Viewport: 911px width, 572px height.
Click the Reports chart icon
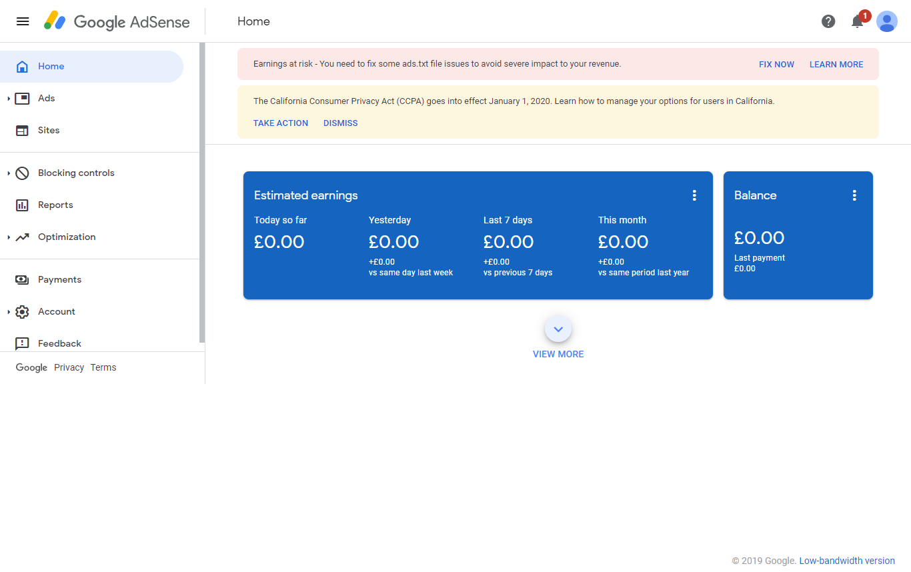(x=22, y=205)
